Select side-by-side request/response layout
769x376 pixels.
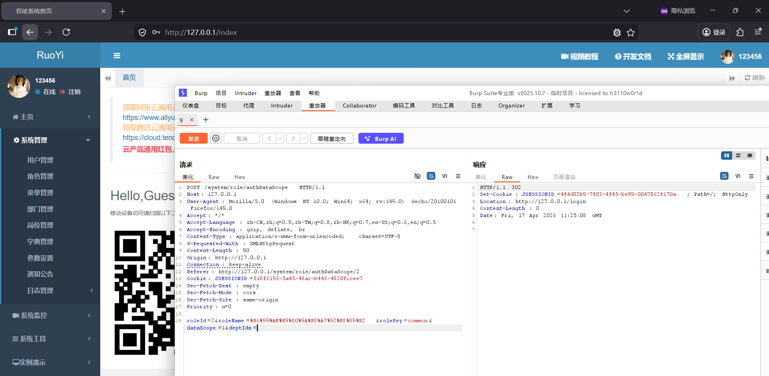[x=727, y=155]
